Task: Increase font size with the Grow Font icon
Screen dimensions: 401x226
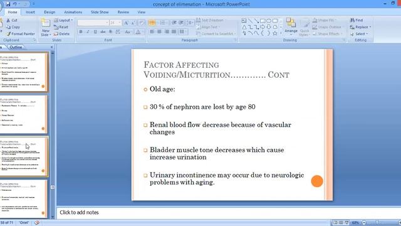Action: click(126, 23)
